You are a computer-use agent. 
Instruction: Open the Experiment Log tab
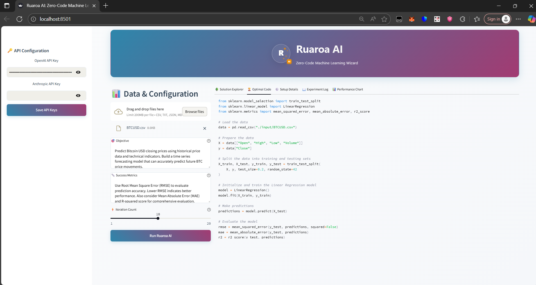(x=315, y=89)
